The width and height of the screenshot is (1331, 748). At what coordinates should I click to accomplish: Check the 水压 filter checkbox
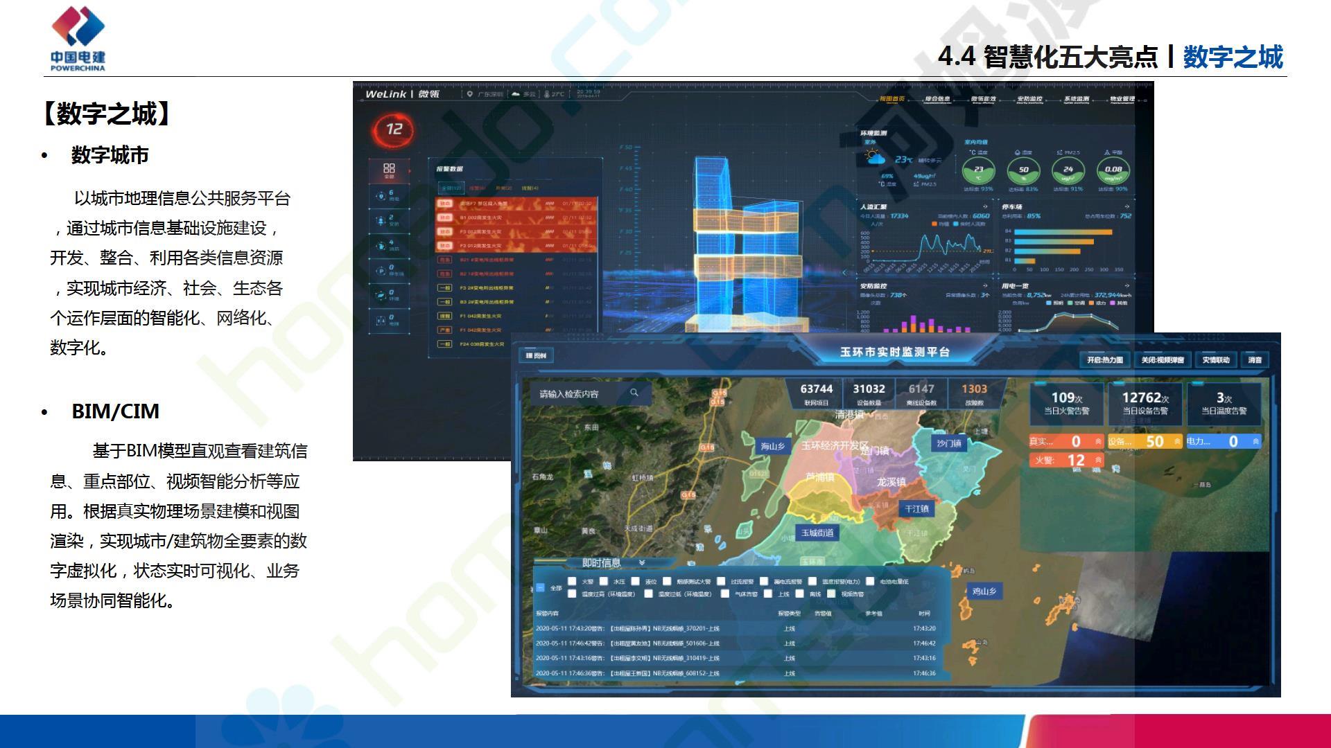(x=604, y=581)
